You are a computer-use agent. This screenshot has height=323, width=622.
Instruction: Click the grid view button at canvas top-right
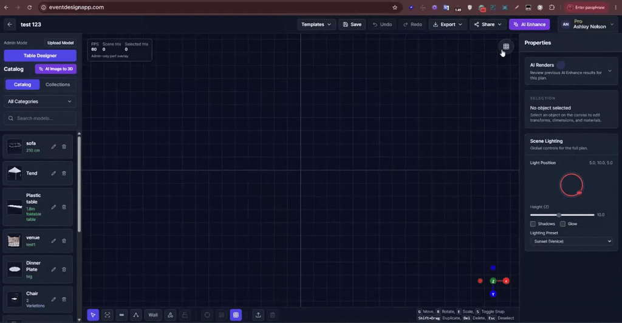[506, 46]
